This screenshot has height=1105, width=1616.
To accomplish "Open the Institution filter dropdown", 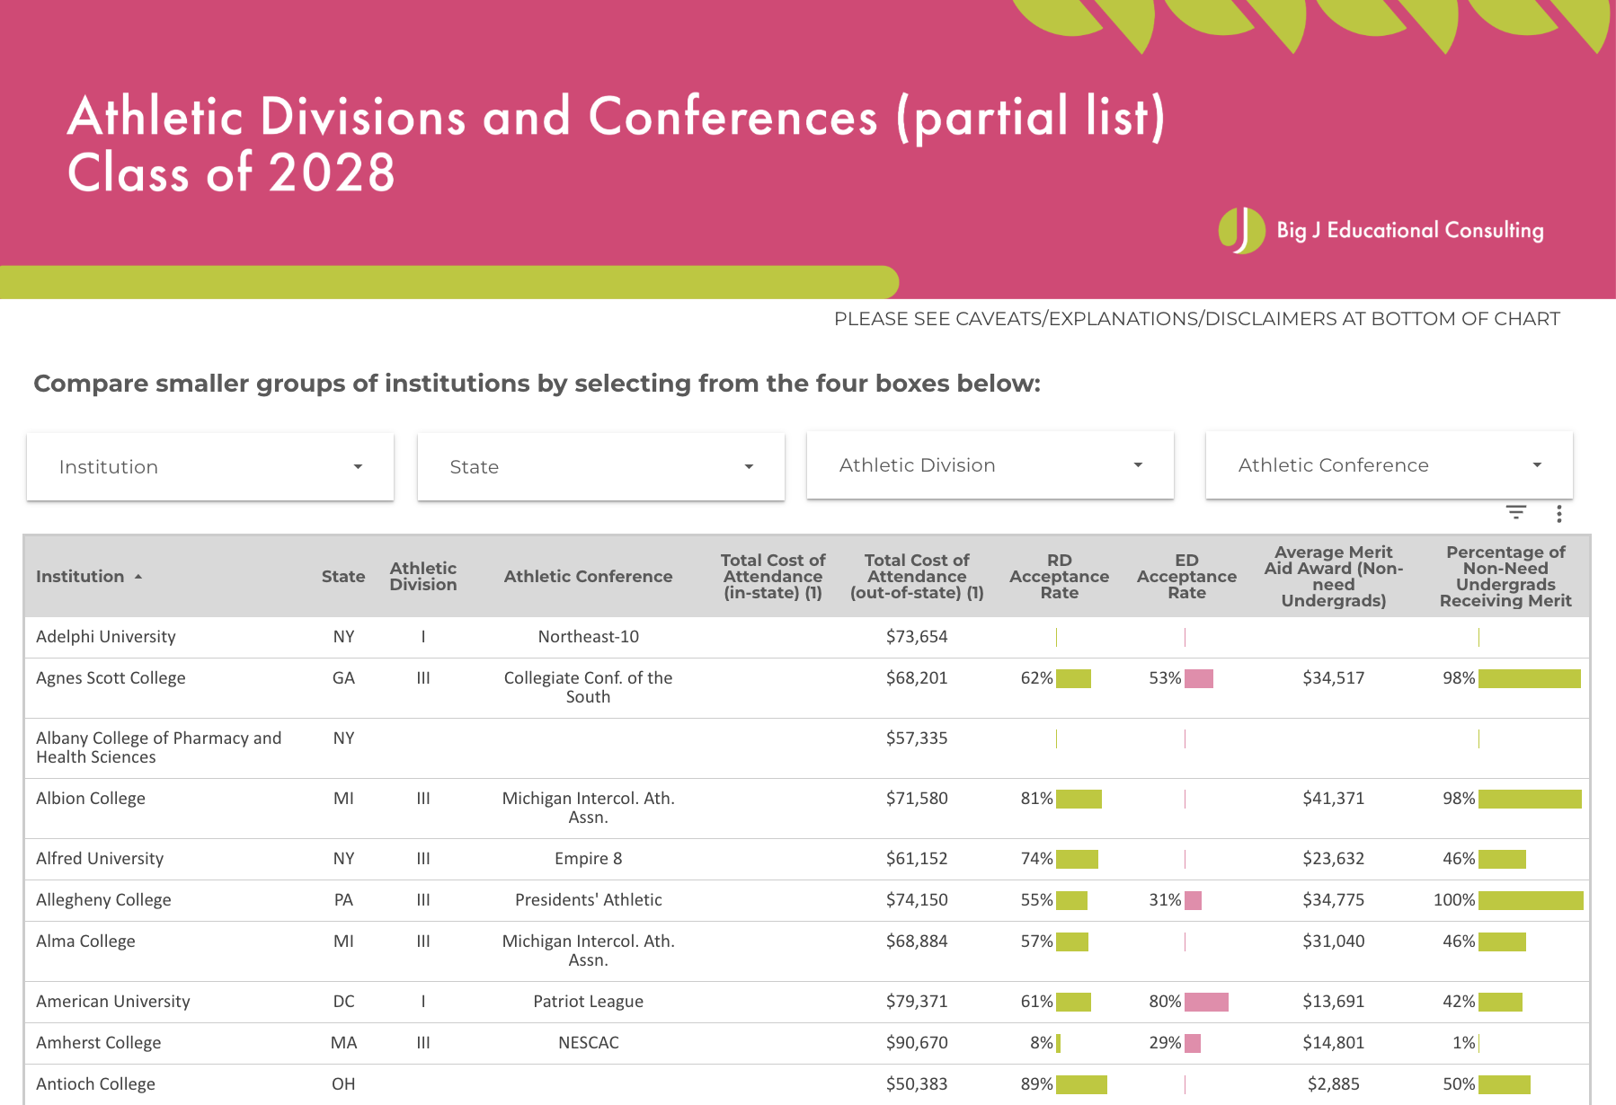I will point(210,466).
